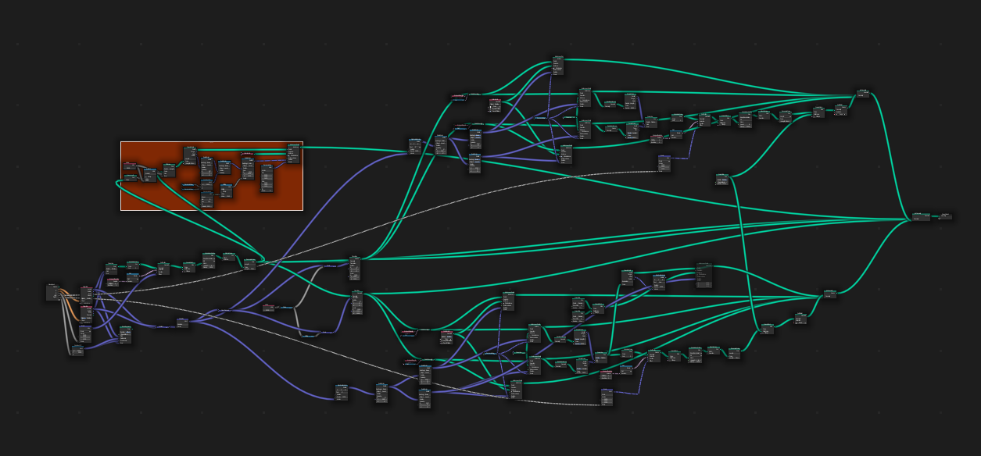Select the orange frame grouping several nodes
This screenshot has width=981, height=456.
(211, 176)
